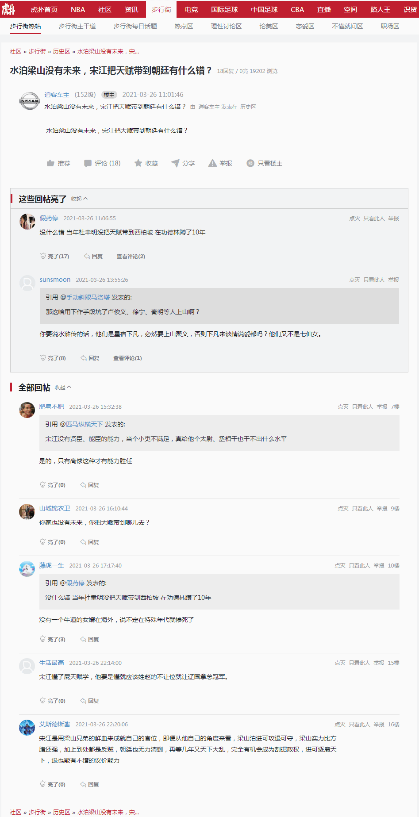The width and height of the screenshot is (419, 817).
Task: Click 点灭 on 山城锦衣卫's reply
Action: click(x=343, y=508)
